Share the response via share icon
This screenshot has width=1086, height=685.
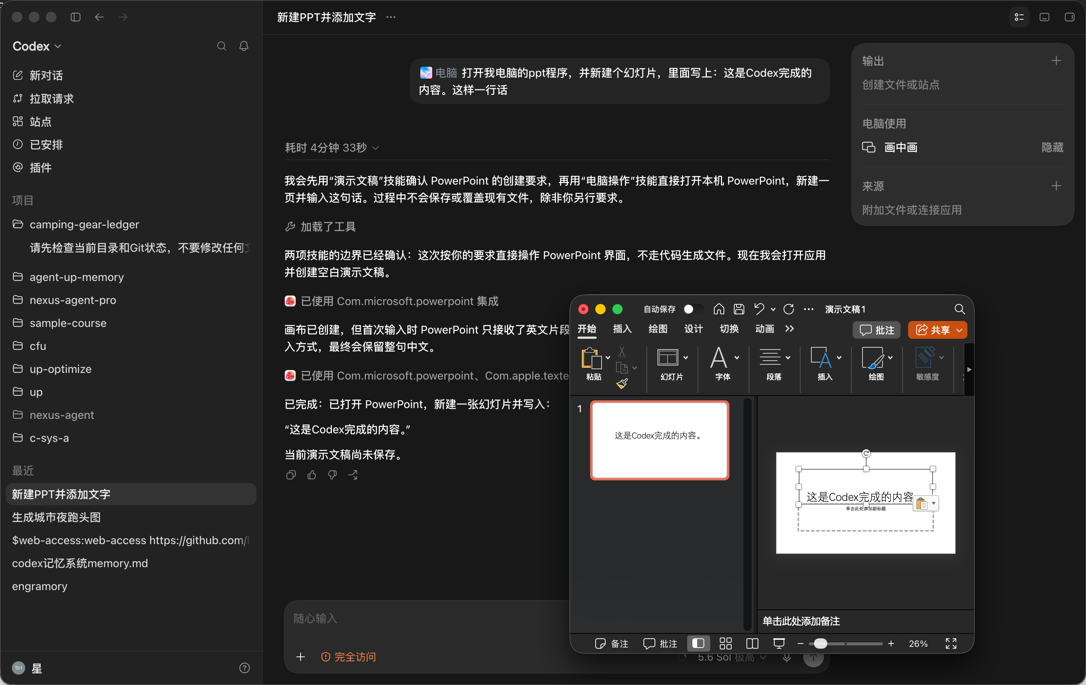(x=353, y=475)
